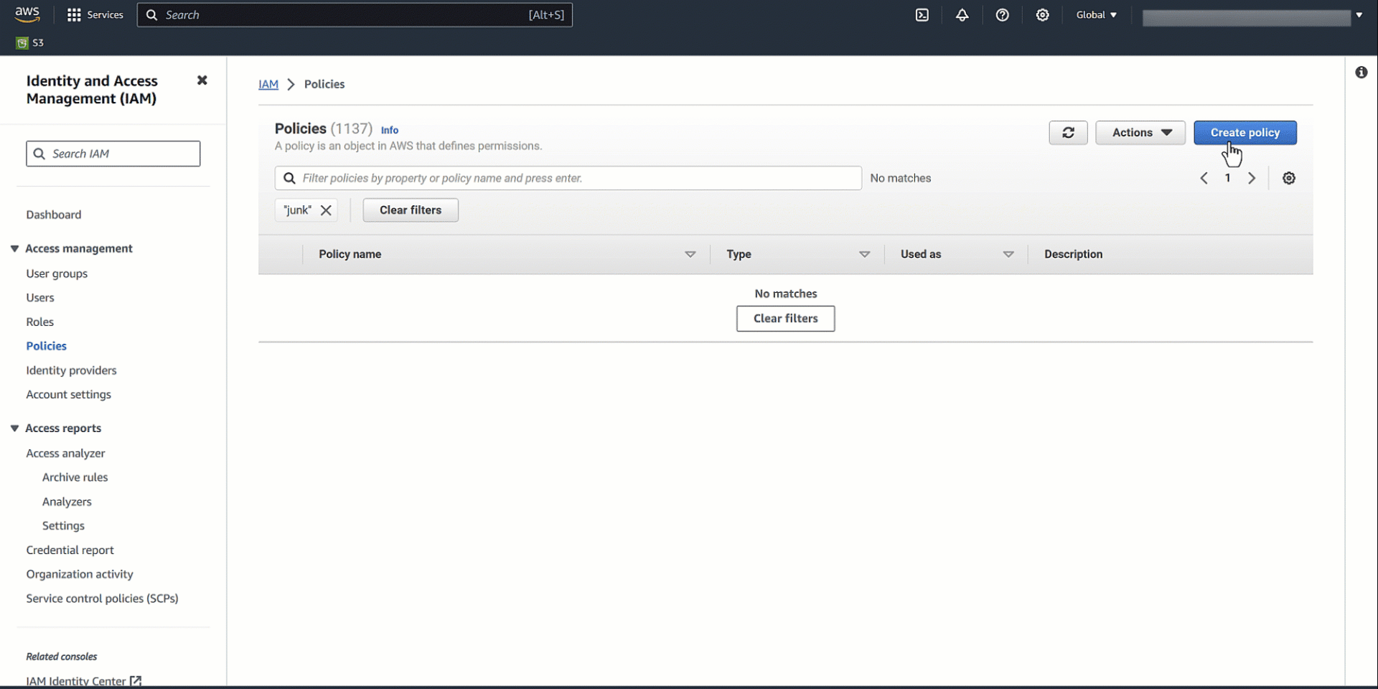Open the help question mark menu
This screenshot has width=1378, height=689.
click(1003, 14)
